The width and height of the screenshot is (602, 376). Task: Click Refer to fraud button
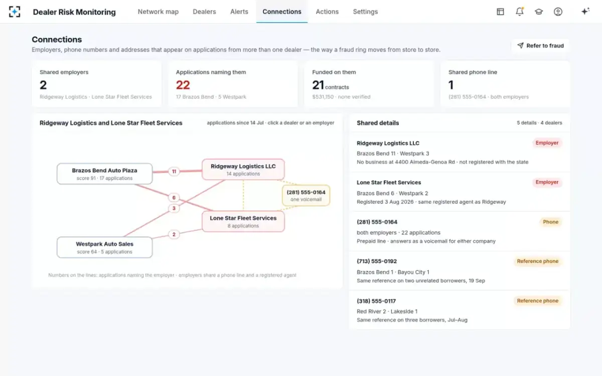541,46
